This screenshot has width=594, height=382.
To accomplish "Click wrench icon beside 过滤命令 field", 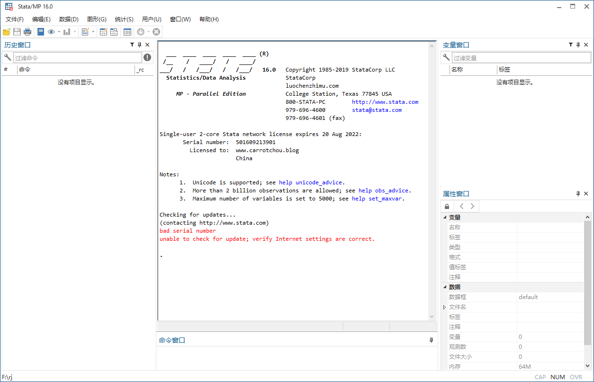I will pyautogui.click(x=7, y=57).
